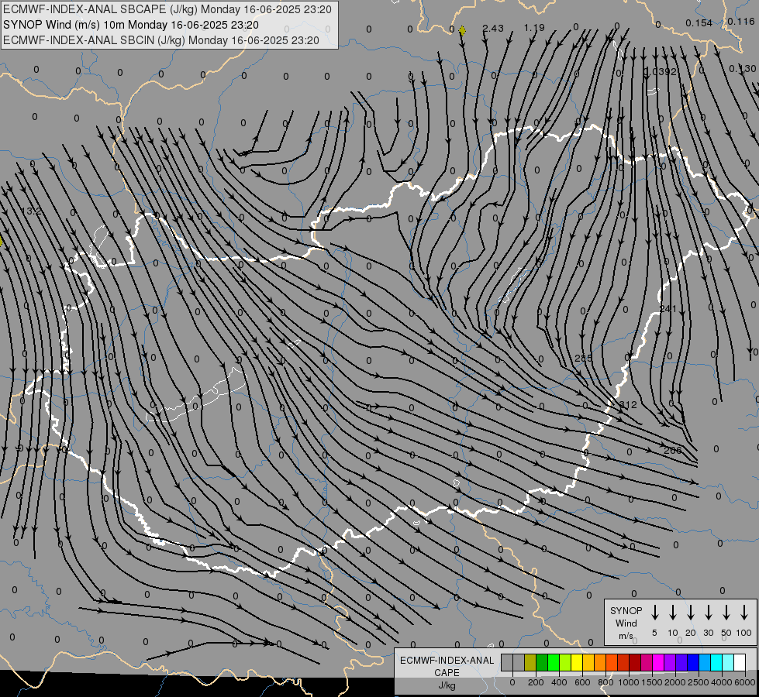Select the SBCAPE title line

pyautogui.click(x=167, y=9)
